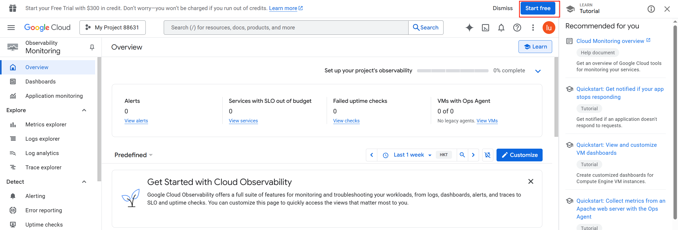Open the Gemini AI assistant sparkle icon
Image resolution: width=678 pixels, height=230 pixels.
(x=469, y=28)
